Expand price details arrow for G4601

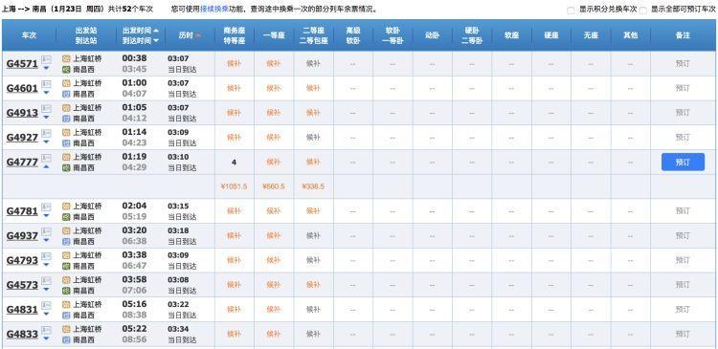click(46, 93)
